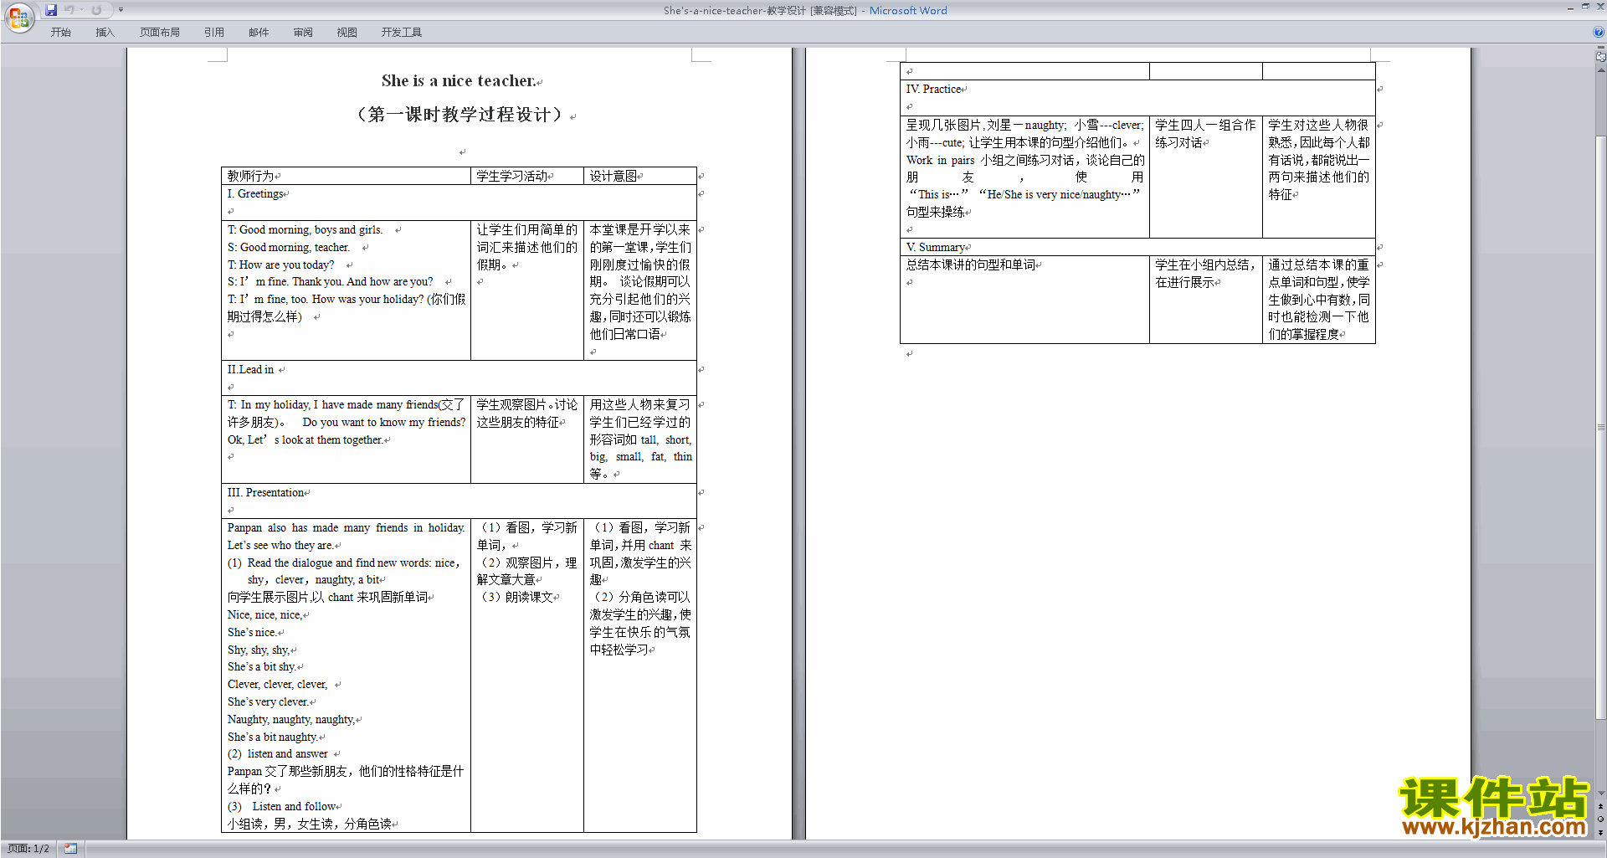
Task: Click the title 'She is a nice teacher.'
Action: (x=459, y=81)
